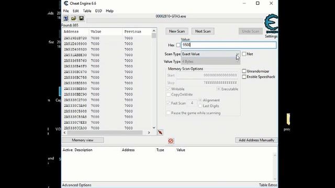Copy selected addresses with red arrow icon

click(160, 132)
